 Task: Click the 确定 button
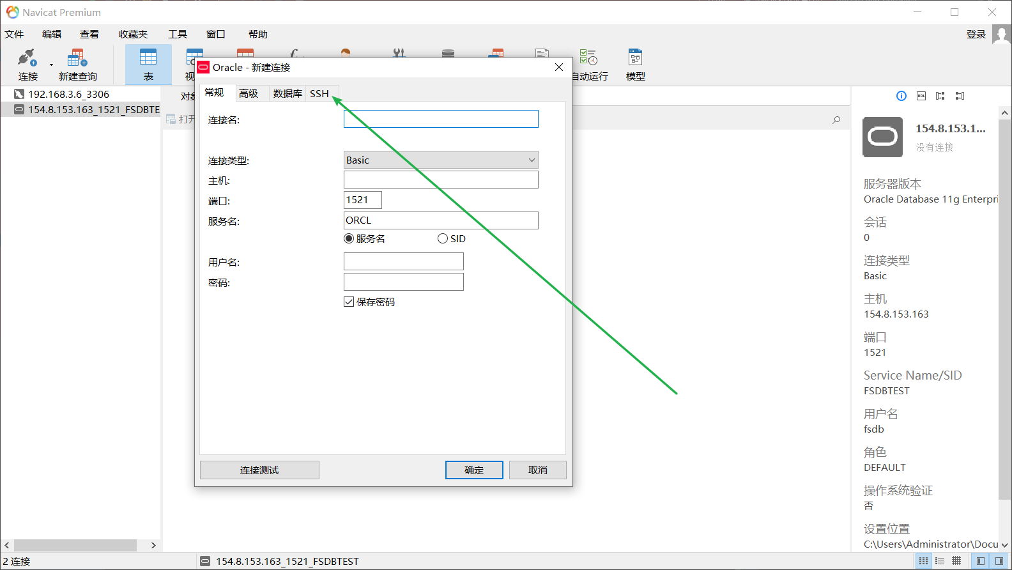coord(474,470)
